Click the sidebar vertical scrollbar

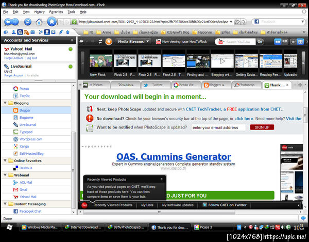(73, 170)
